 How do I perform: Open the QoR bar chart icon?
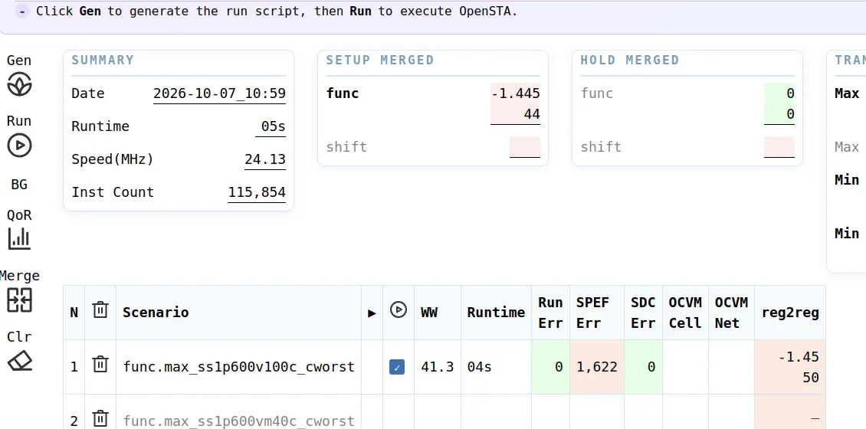tap(19, 238)
